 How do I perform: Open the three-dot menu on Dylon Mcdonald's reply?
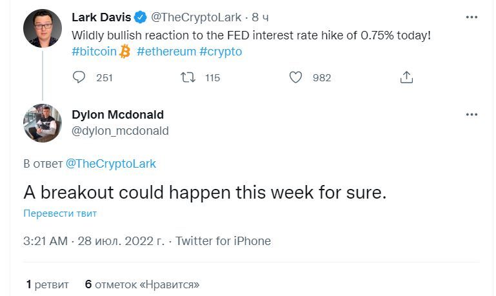[x=471, y=115]
